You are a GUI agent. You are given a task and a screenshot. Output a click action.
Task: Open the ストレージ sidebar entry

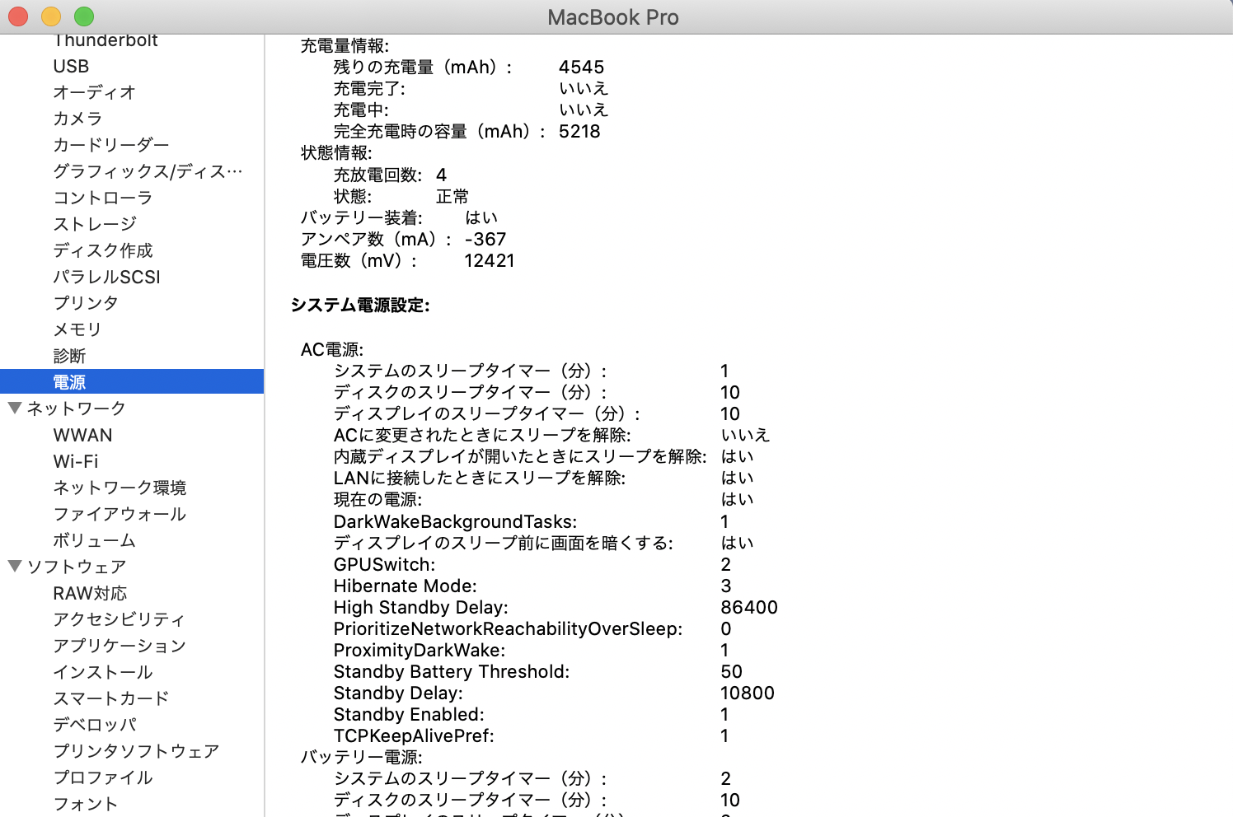tap(95, 224)
